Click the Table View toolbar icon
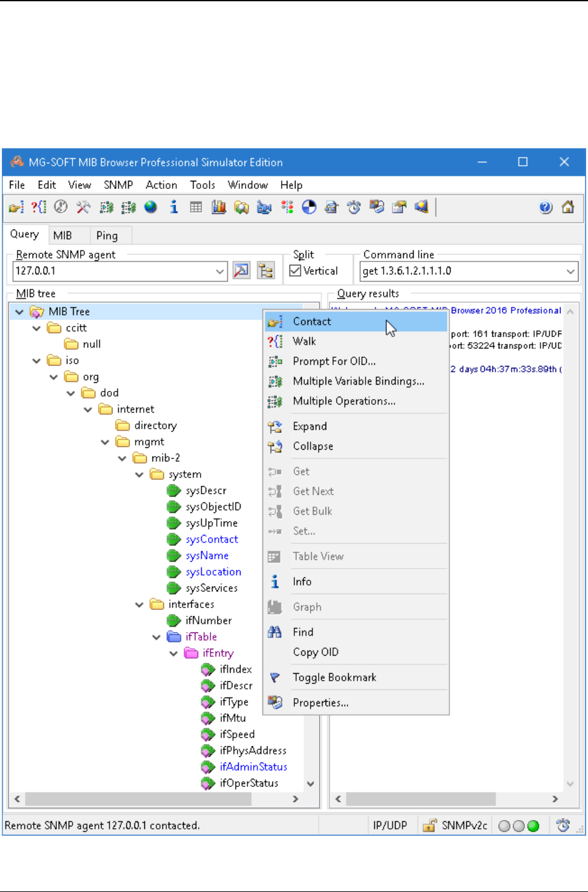 tap(196, 208)
